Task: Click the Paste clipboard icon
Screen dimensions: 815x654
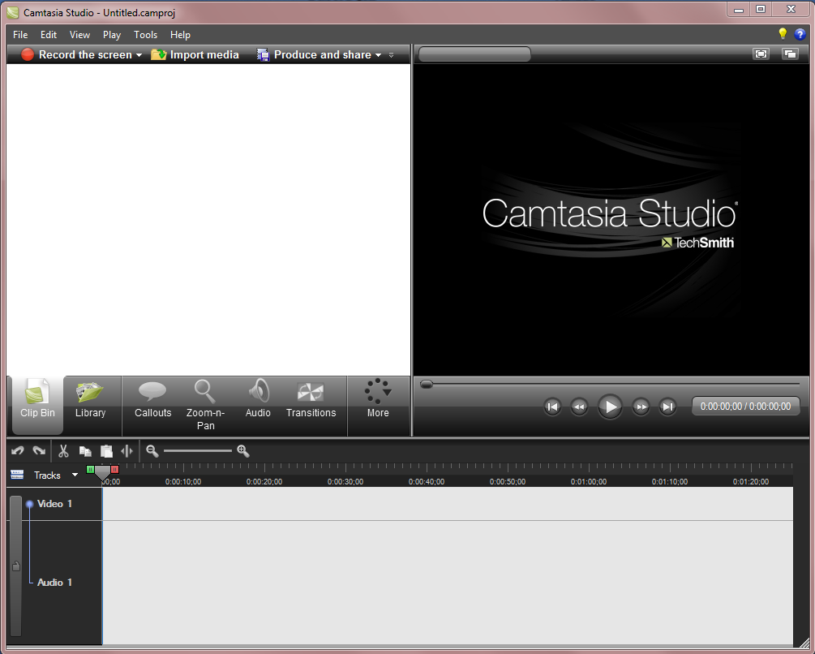Action: coord(106,450)
